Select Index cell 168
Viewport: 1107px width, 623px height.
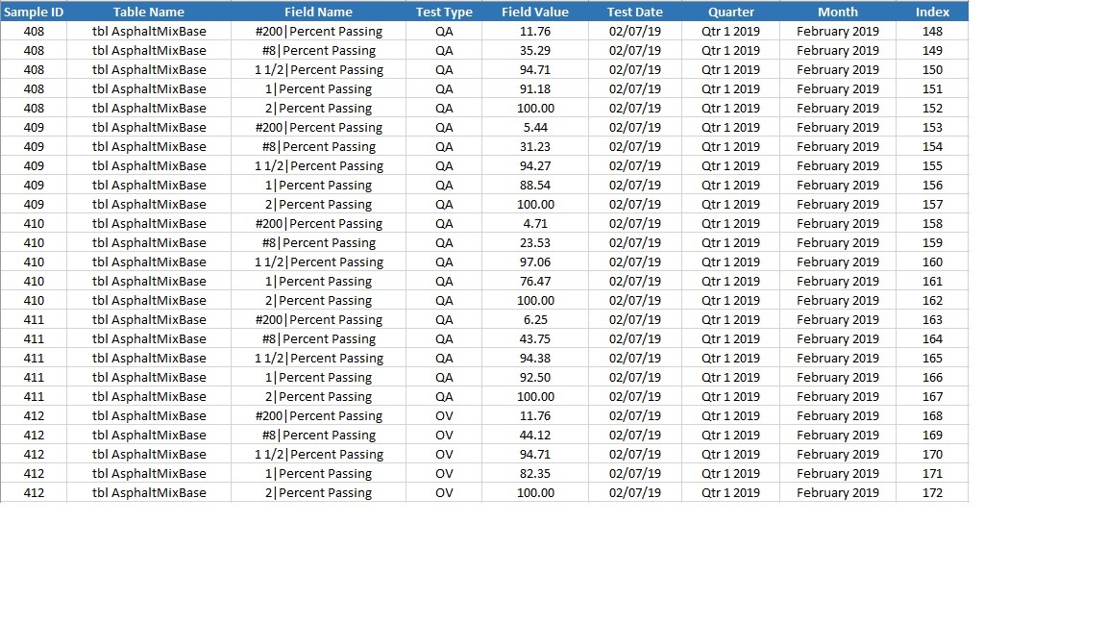933,416
